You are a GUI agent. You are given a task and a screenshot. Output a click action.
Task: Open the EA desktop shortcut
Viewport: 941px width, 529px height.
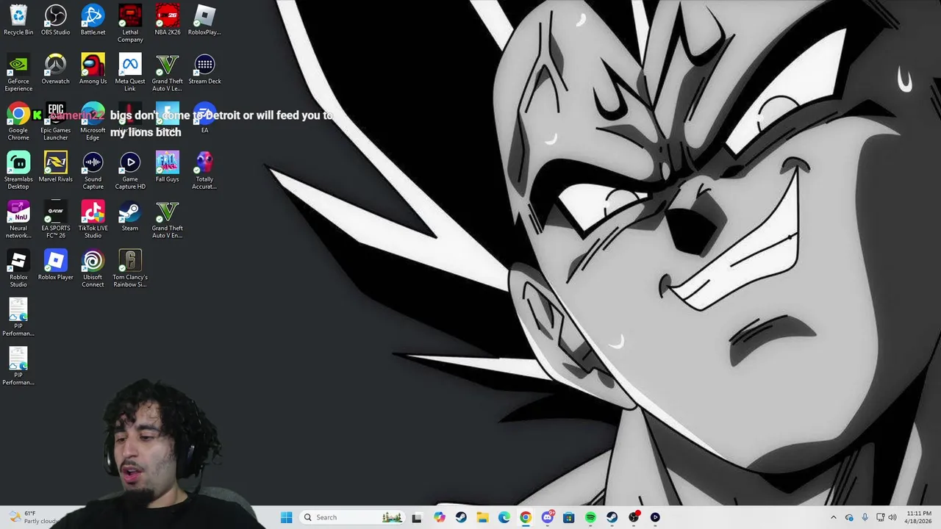204,118
